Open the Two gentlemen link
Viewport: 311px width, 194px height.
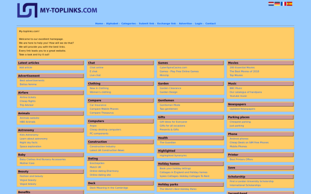tap(168, 109)
